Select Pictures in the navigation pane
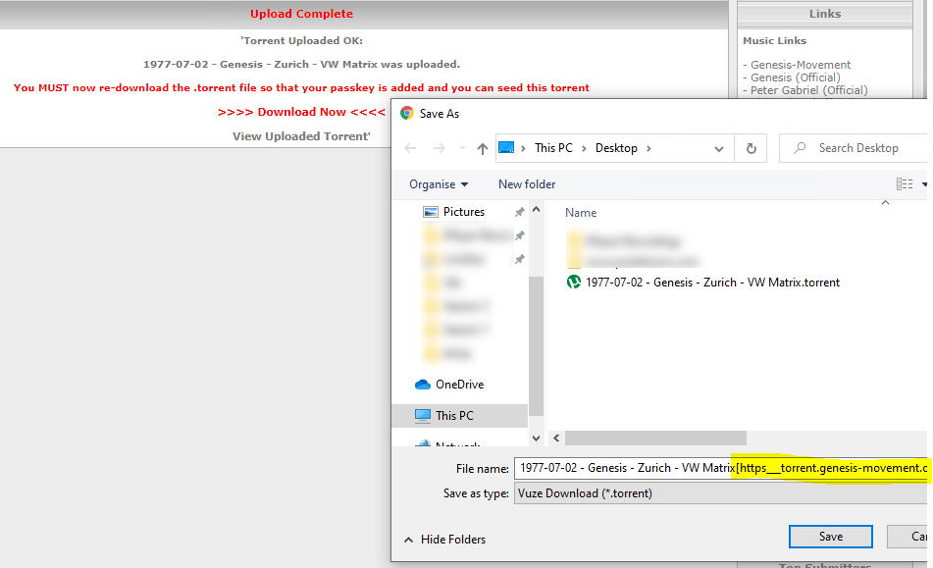933x568 pixels. 463,212
